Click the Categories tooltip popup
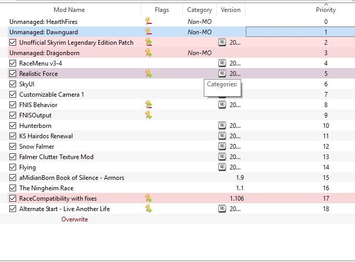Screen dimensions: 355x262 [222, 88]
